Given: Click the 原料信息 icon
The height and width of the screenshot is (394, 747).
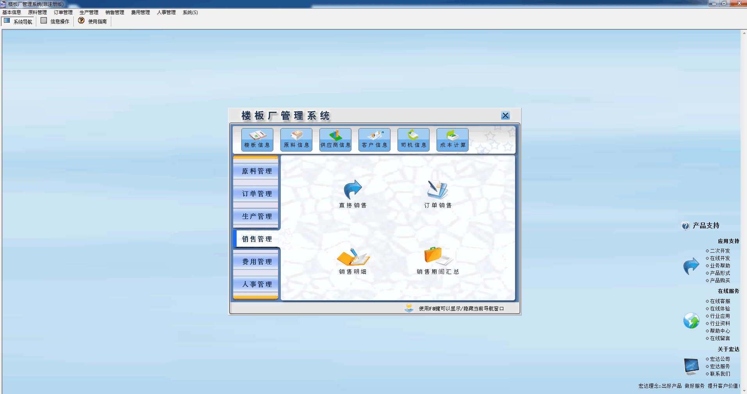Looking at the screenshot, I should point(296,139).
